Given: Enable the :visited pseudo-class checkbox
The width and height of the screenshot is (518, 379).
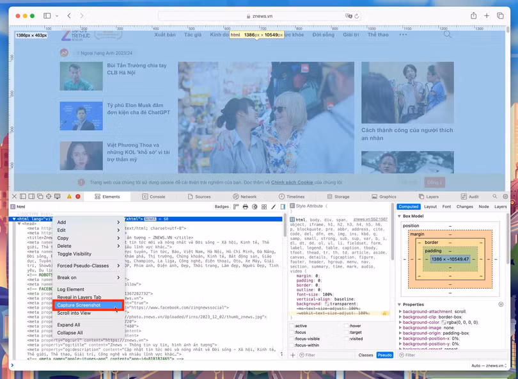Looking at the screenshot, I should pyautogui.click(x=347, y=338).
